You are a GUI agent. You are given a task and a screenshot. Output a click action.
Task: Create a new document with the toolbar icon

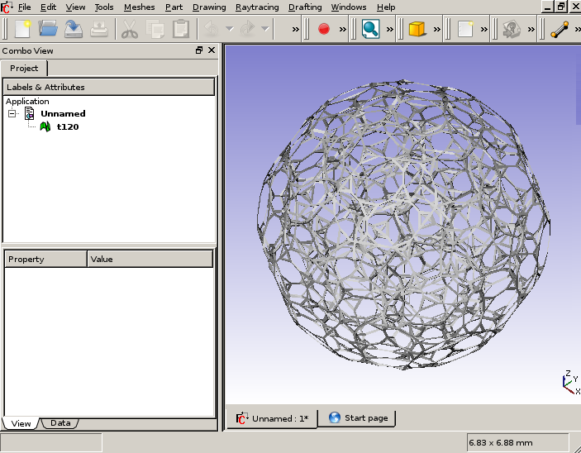click(22, 29)
